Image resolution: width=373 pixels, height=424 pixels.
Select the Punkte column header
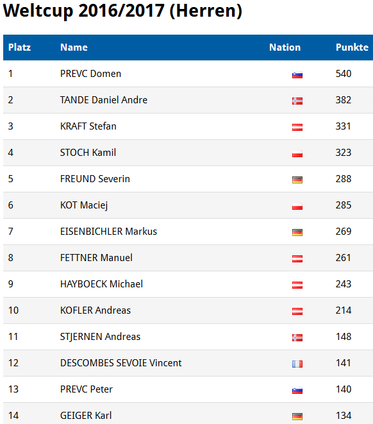point(352,47)
